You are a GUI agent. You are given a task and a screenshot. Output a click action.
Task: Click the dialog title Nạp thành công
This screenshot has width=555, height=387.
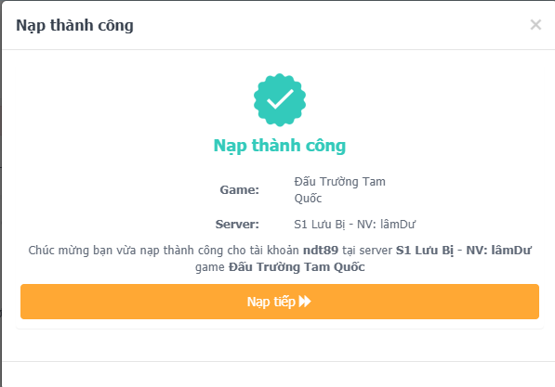pyautogui.click(x=74, y=25)
